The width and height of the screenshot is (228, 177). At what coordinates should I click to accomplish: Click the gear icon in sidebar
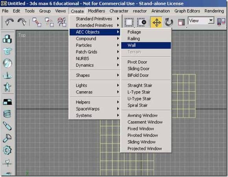click(7, 150)
